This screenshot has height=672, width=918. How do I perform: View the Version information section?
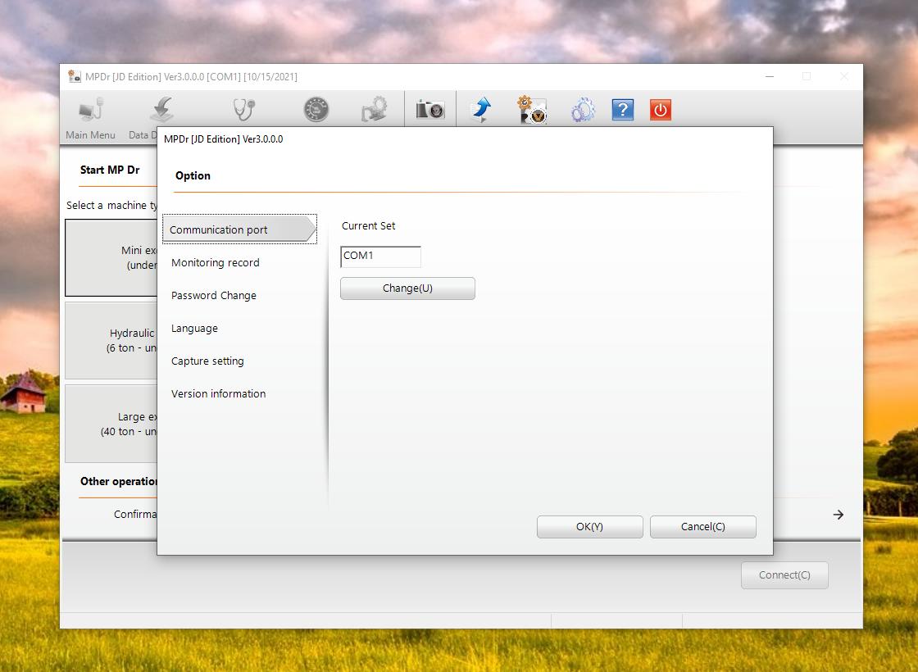tap(219, 394)
